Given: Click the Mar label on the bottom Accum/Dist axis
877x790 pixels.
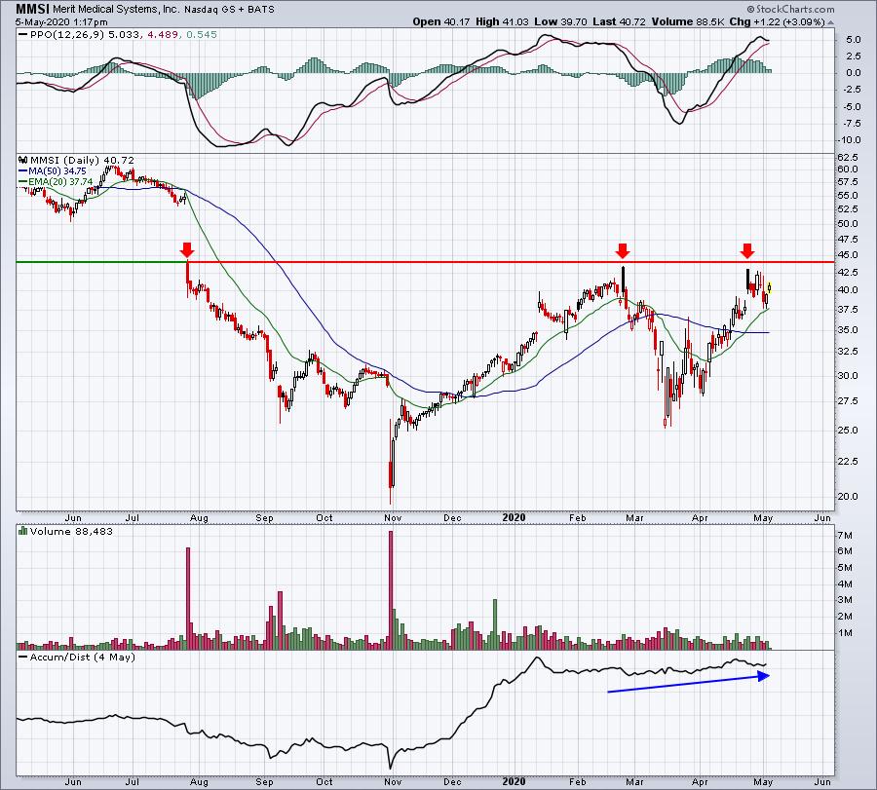Looking at the screenshot, I should point(634,781).
